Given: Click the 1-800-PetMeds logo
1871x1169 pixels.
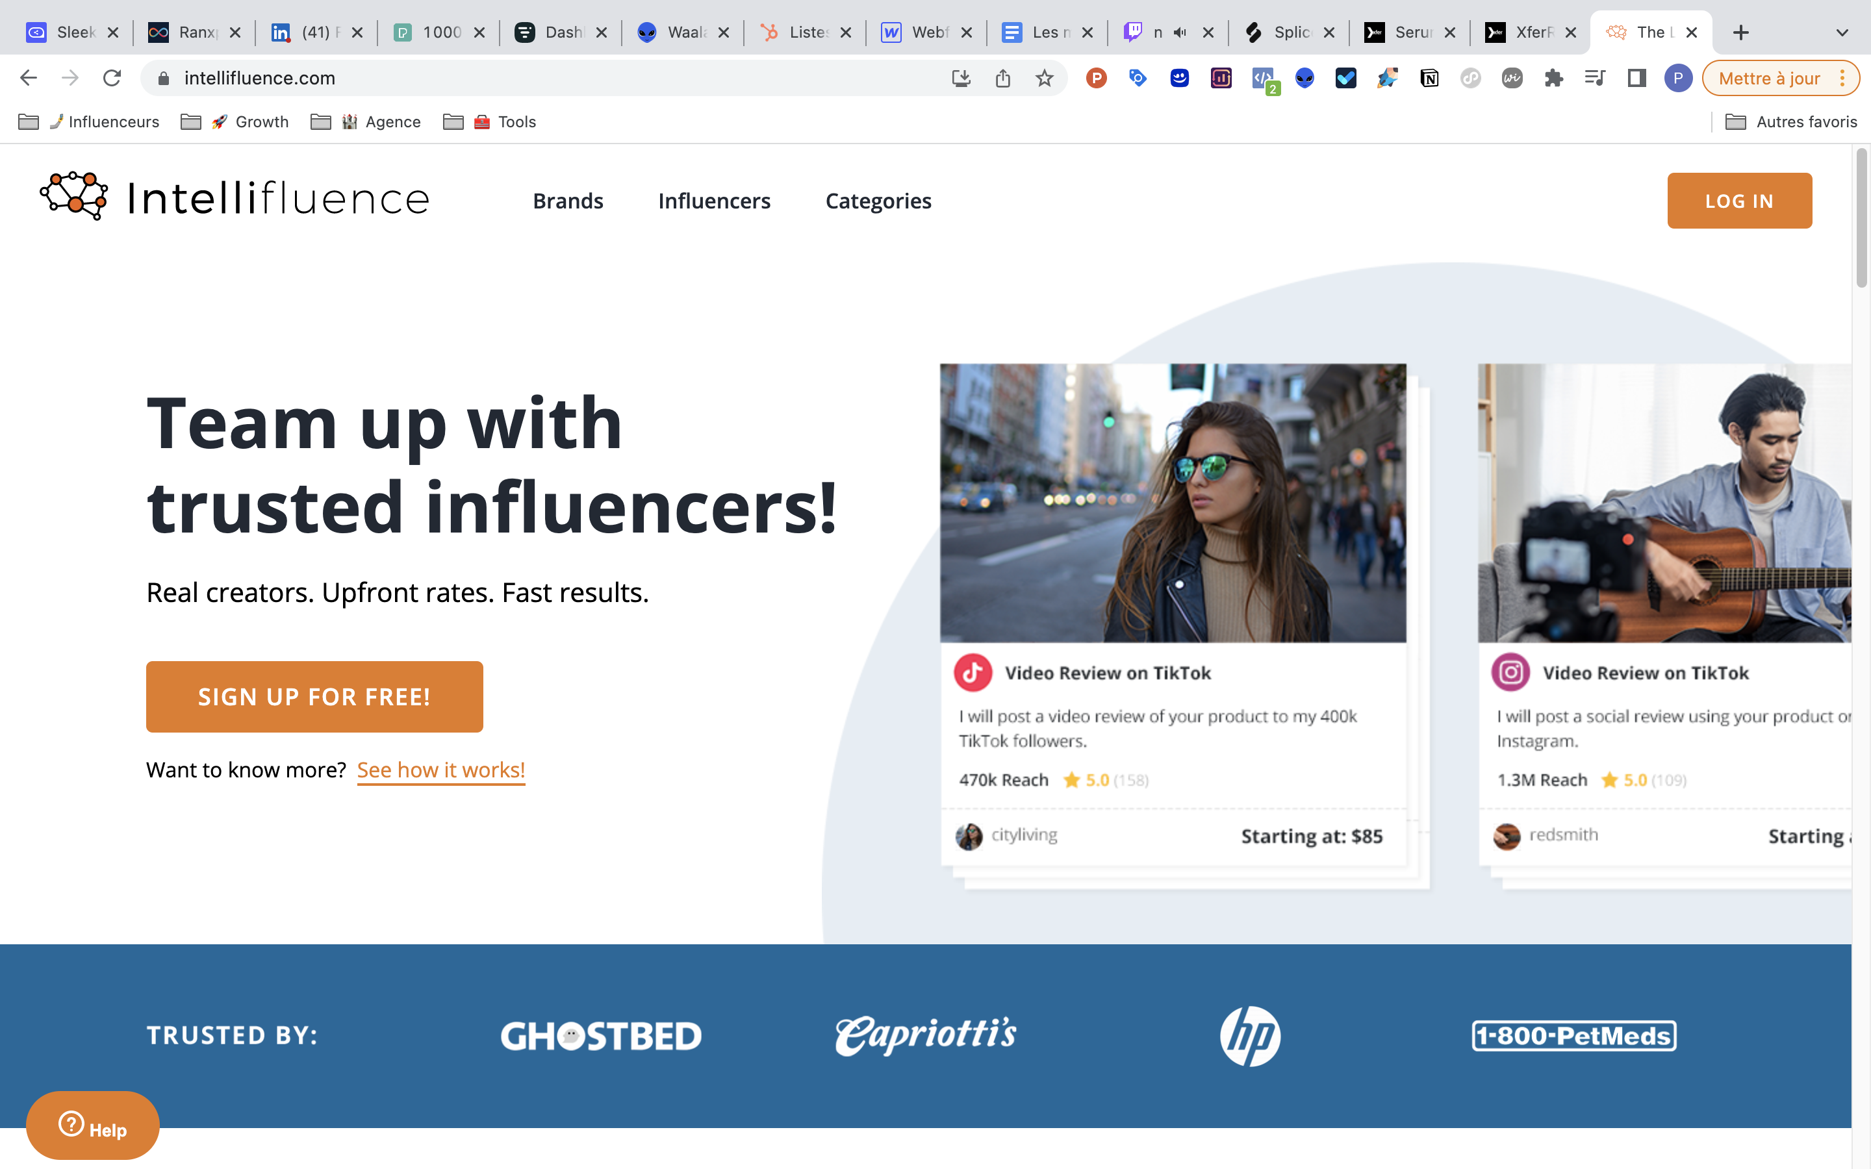Looking at the screenshot, I should pyautogui.click(x=1574, y=1036).
